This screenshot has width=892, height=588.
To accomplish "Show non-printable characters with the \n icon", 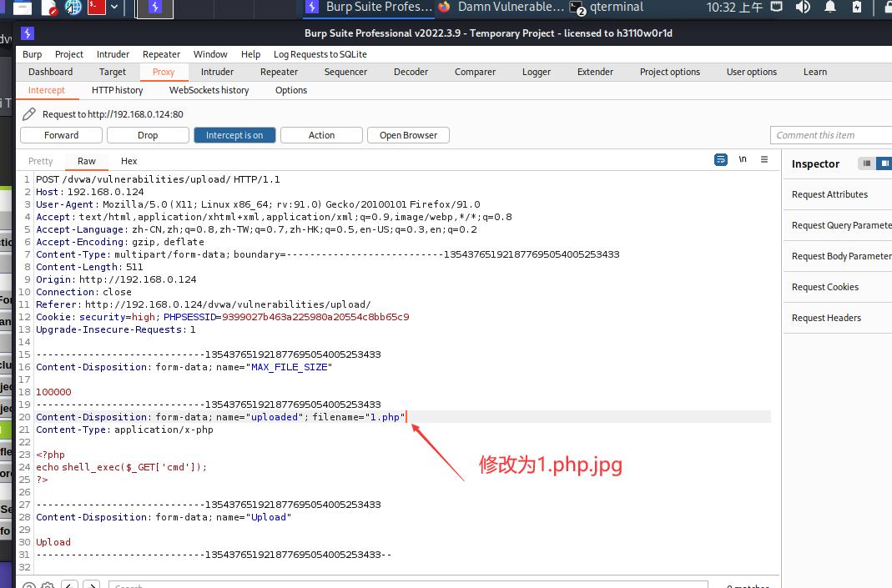I will coord(742,159).
